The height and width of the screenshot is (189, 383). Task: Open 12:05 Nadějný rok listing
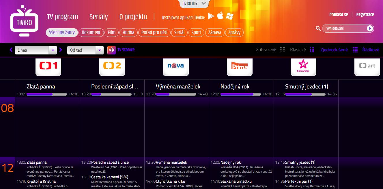(231, 162)
